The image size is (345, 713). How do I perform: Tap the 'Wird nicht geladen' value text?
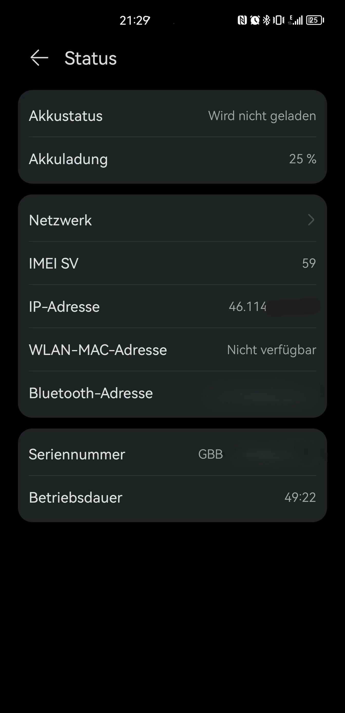[262, 116]
